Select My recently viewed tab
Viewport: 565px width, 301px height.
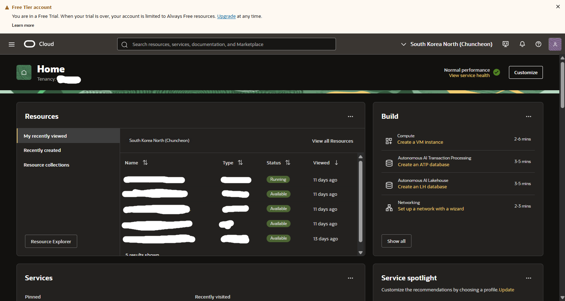click(x=68, y=136)
